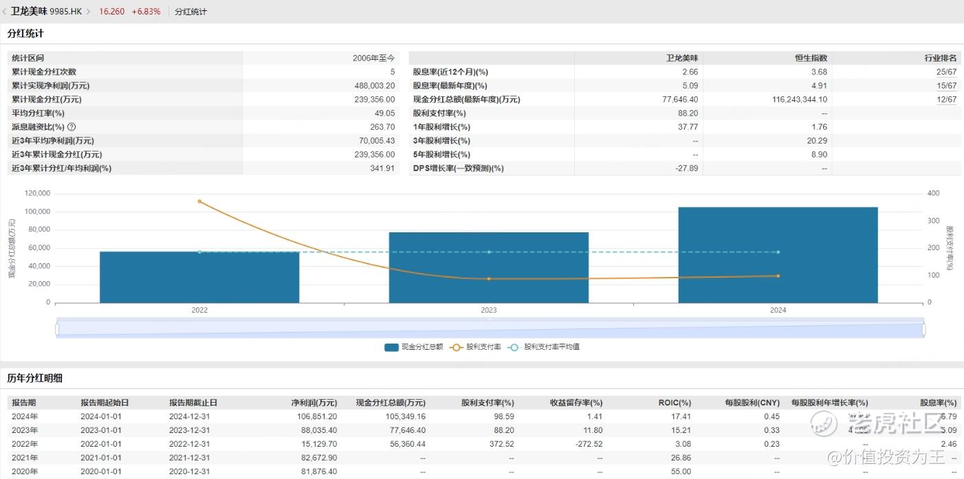Image resolution: width=964 pixels, height=479 pixels.
Task: Click the next stock chevron after 9985.HK
Action: (89, 12)
